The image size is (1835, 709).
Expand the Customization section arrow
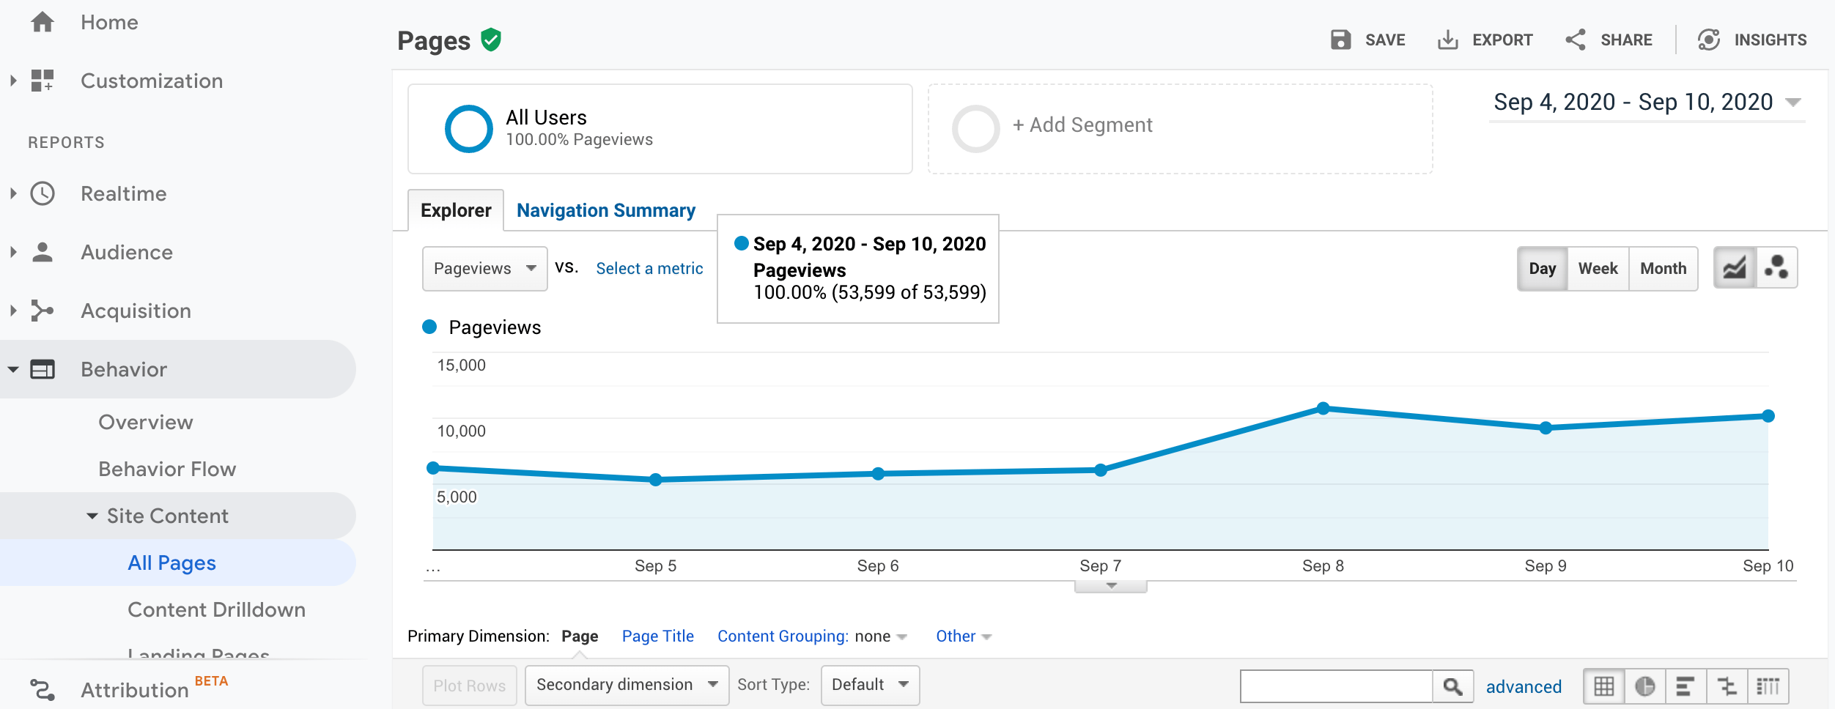click(x=13, y=81)
